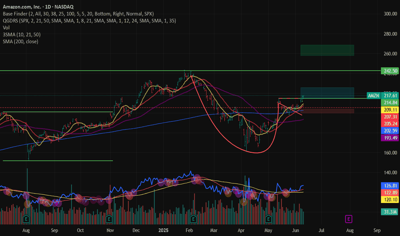Screen dimensions: 400x236
Task: Open the August 2024 green earnings E marker
Action: [x=26, y=219]
